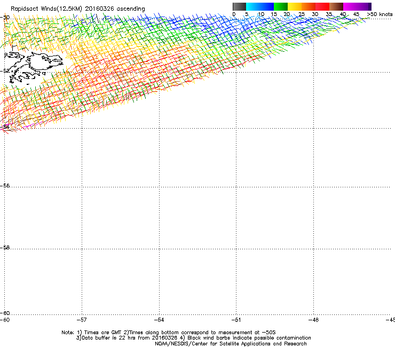This screenshot has width=395, height=347.
Task: Select the yellow 20–25 knots legend segment
Action: click(295, 6)
